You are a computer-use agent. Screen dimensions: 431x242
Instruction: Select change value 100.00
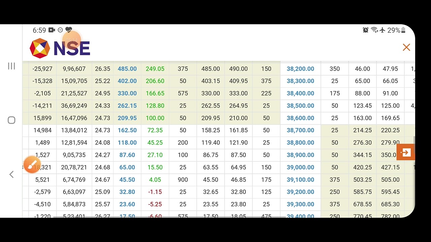pos(155,118)
